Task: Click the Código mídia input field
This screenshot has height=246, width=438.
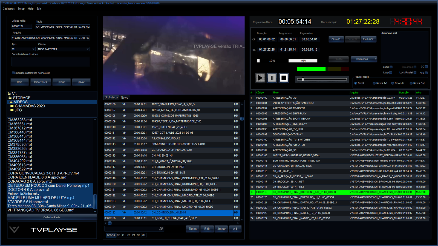Action: click(22, 26)
